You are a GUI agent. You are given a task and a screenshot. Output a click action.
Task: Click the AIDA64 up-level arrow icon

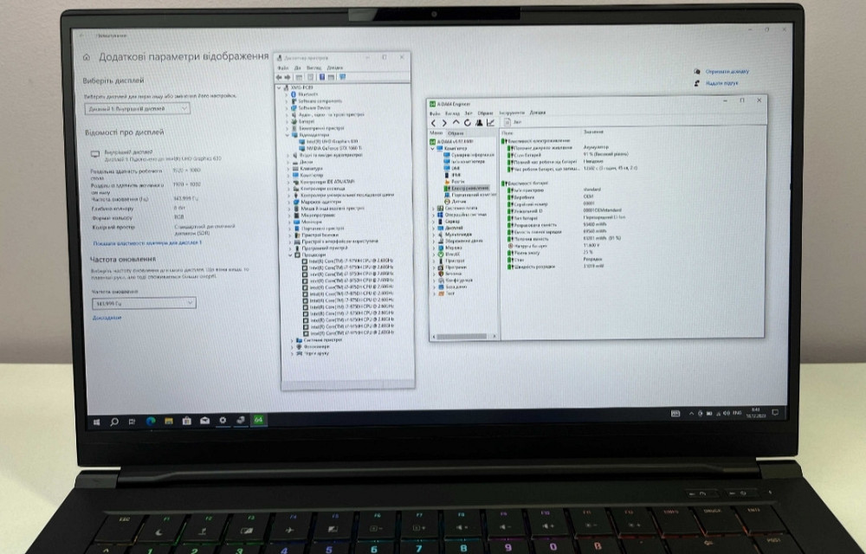[456, 123]
